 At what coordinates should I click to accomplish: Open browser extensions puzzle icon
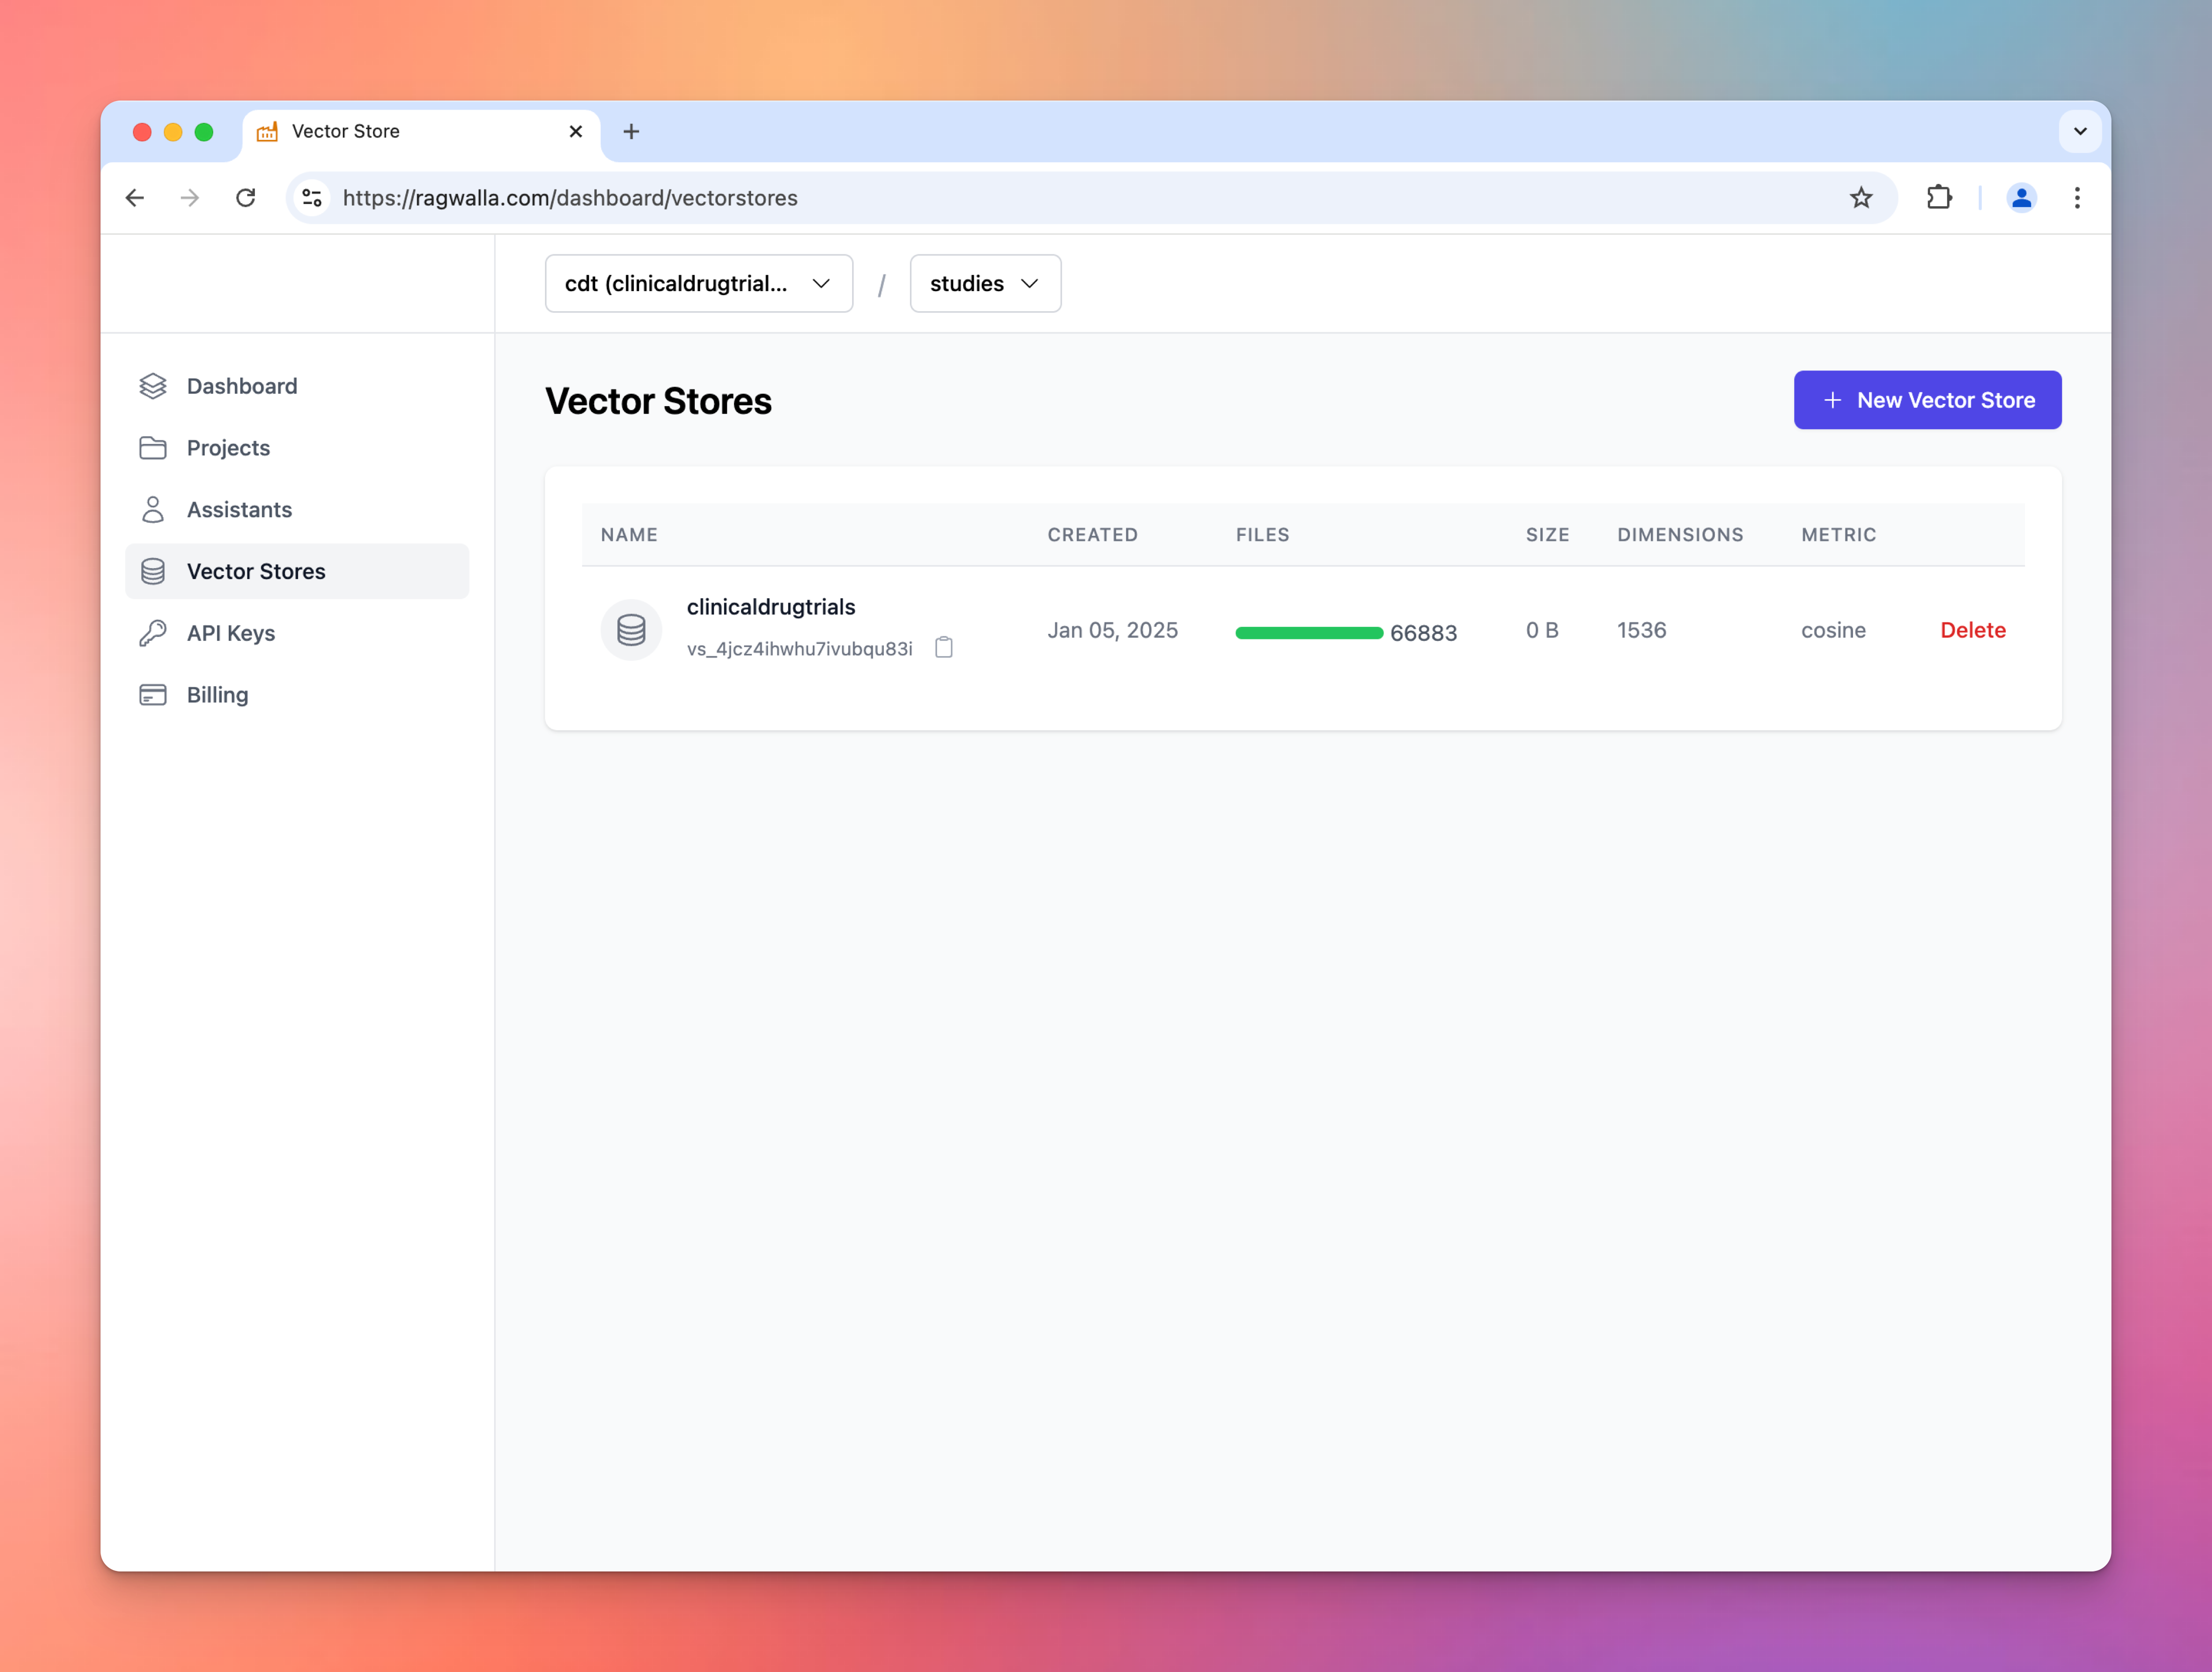coord(1939,198)
